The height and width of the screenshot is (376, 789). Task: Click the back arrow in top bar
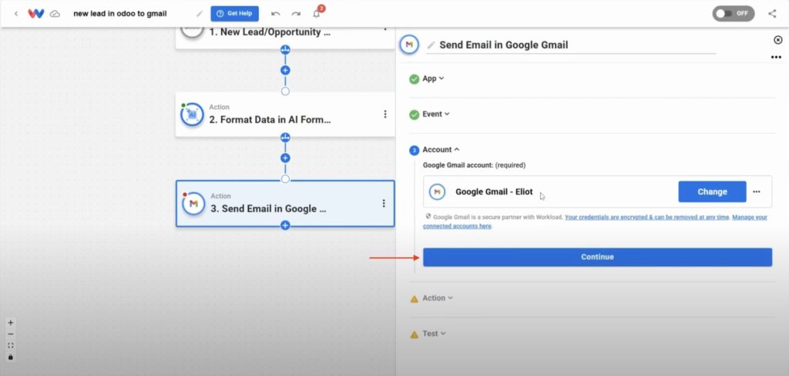coord(16,14)
